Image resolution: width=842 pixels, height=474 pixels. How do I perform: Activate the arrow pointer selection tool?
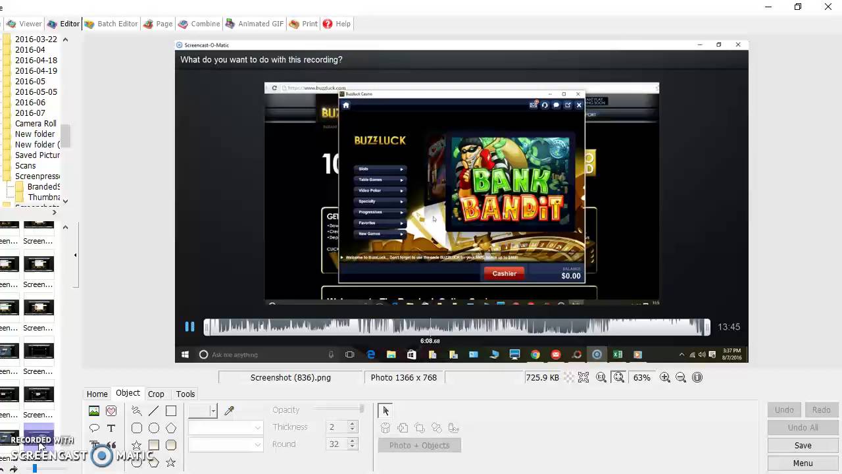[385, 411]
